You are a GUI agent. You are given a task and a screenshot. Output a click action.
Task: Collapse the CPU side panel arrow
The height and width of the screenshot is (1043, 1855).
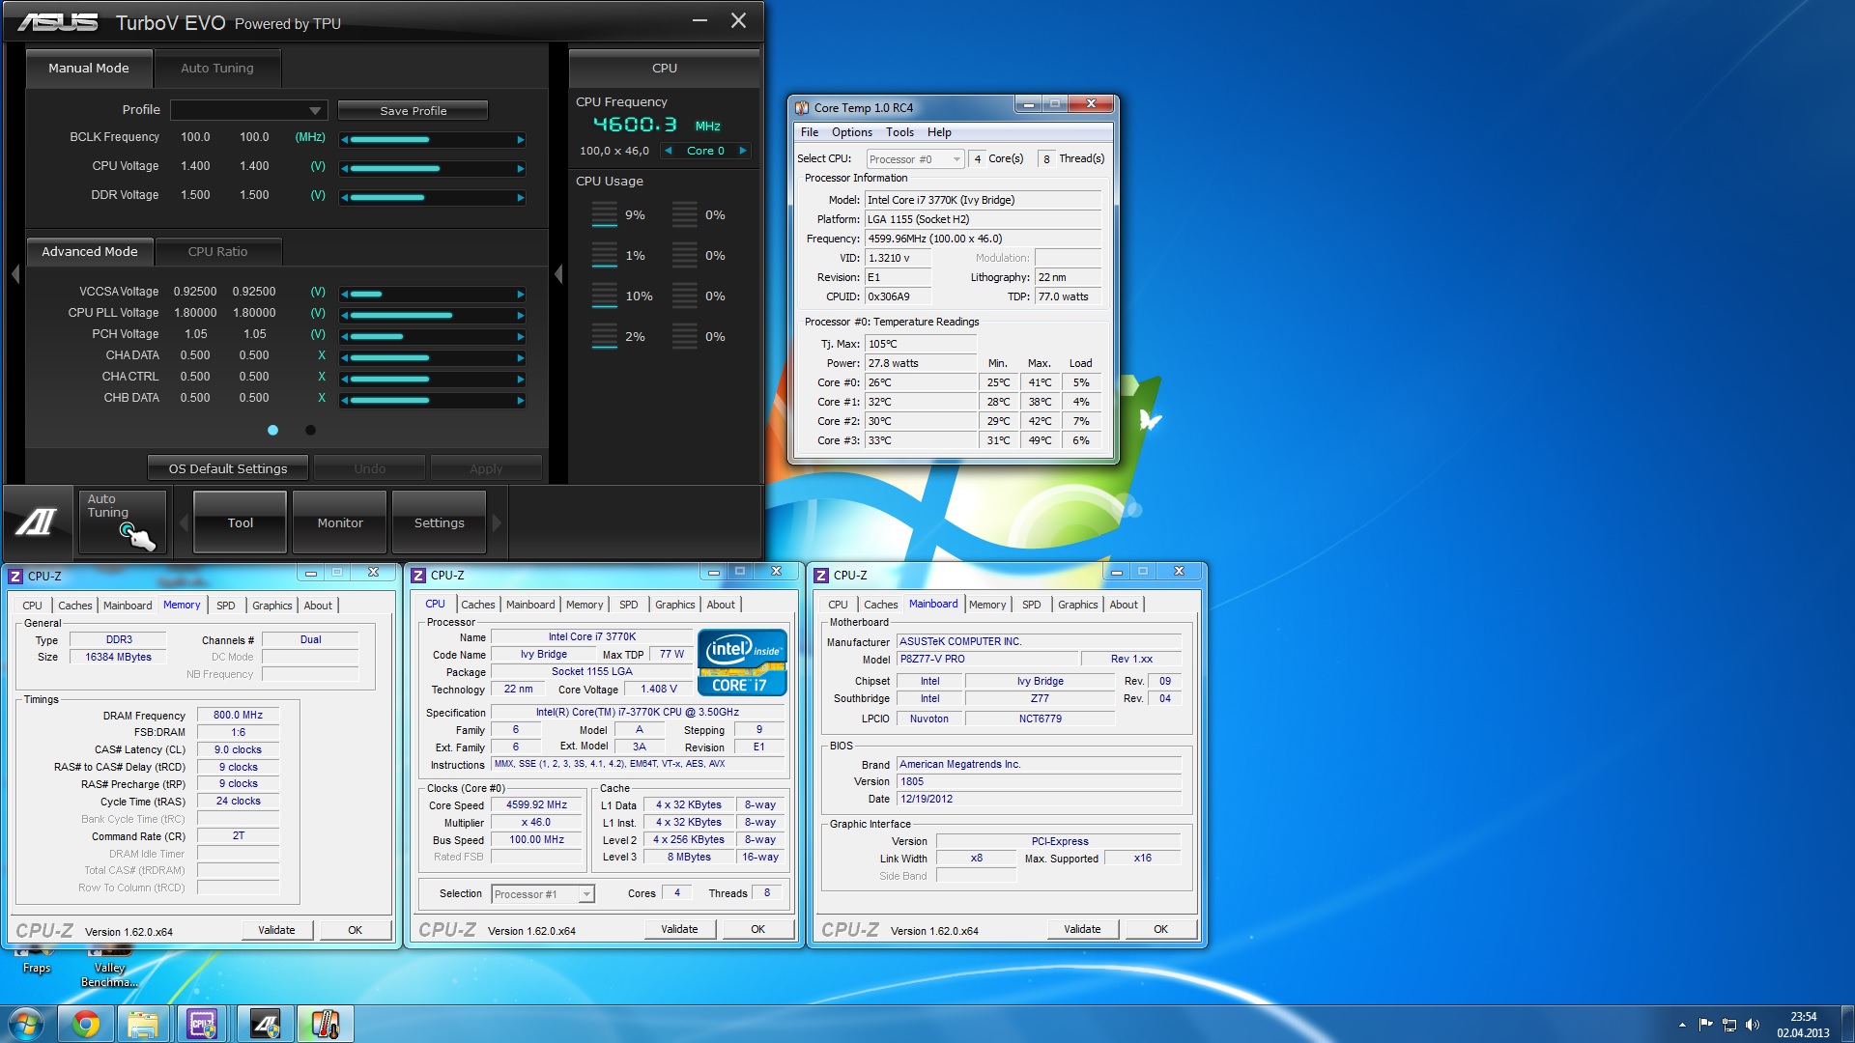click(558, 274)
